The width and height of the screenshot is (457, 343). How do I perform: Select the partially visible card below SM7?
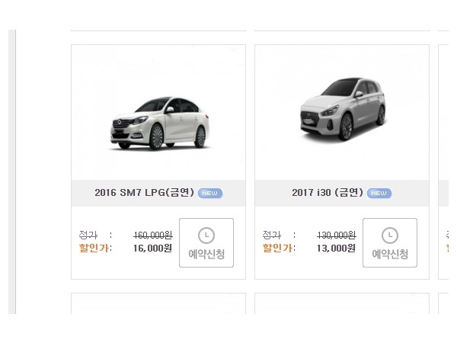click(x=158, y=303)
